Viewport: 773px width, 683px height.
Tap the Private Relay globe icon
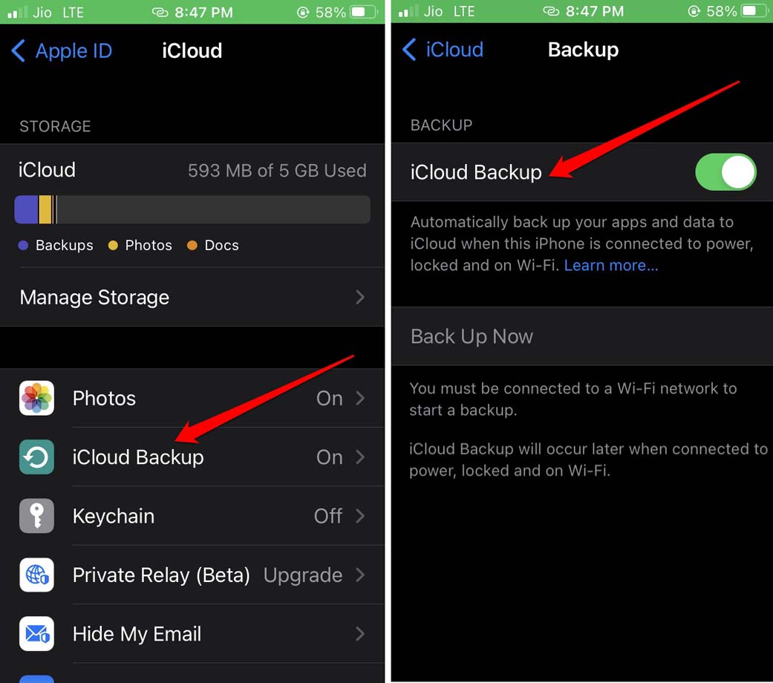coord(36,575)
